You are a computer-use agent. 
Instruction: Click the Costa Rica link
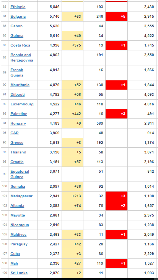pyautogui.click(x=20, y=45)
